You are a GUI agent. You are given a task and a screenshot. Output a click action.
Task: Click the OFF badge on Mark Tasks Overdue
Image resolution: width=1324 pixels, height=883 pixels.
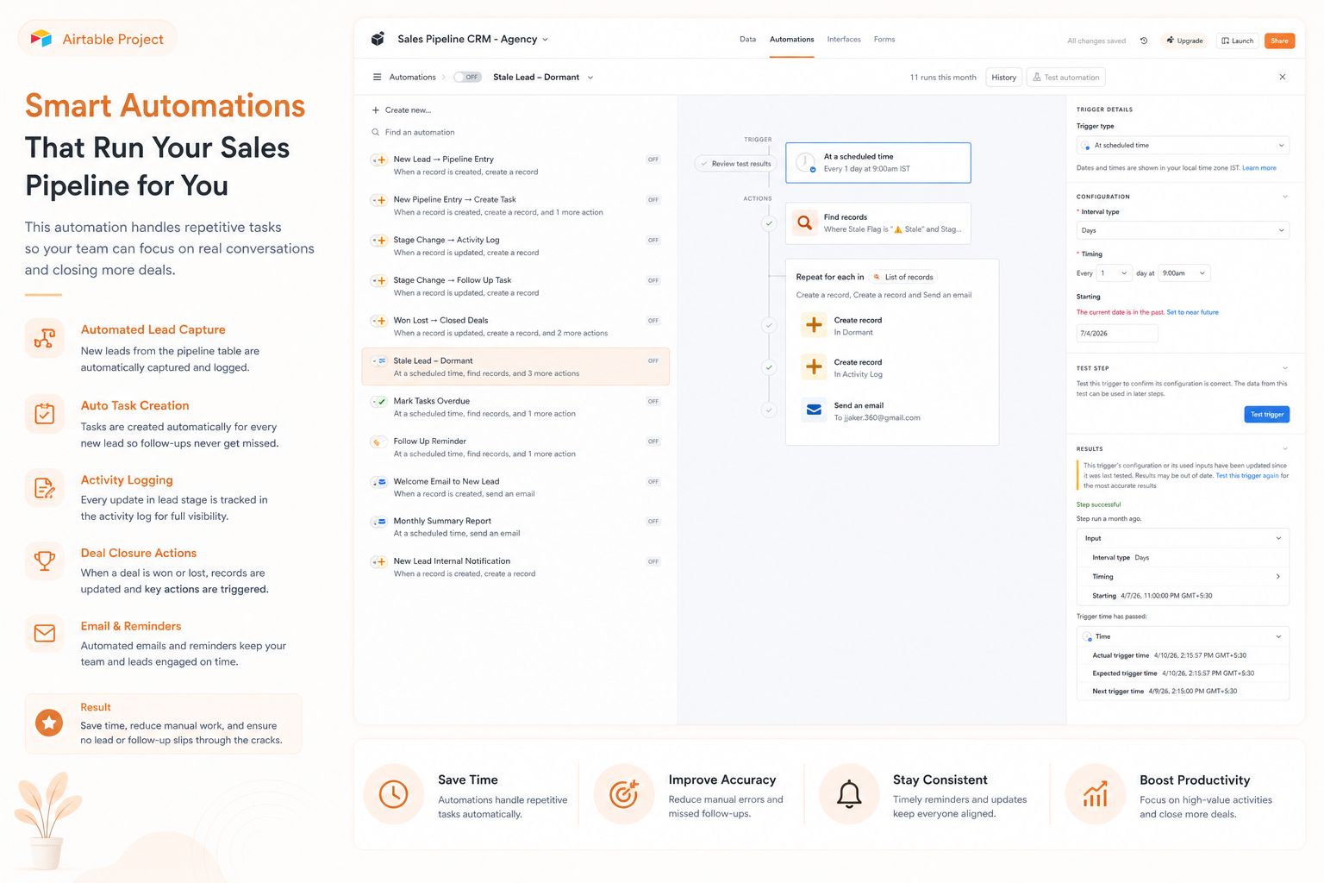tap(653, 401)
